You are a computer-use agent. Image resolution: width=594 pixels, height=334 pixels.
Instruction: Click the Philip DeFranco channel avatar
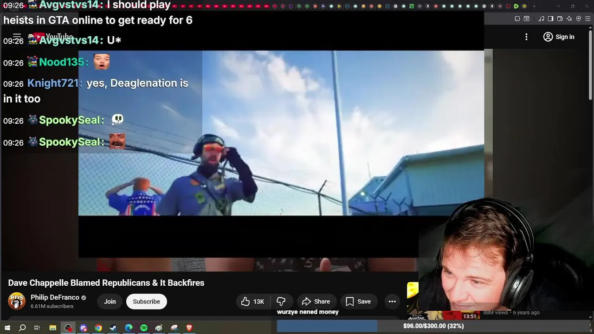pyautogui.click(x=17, y=301)
